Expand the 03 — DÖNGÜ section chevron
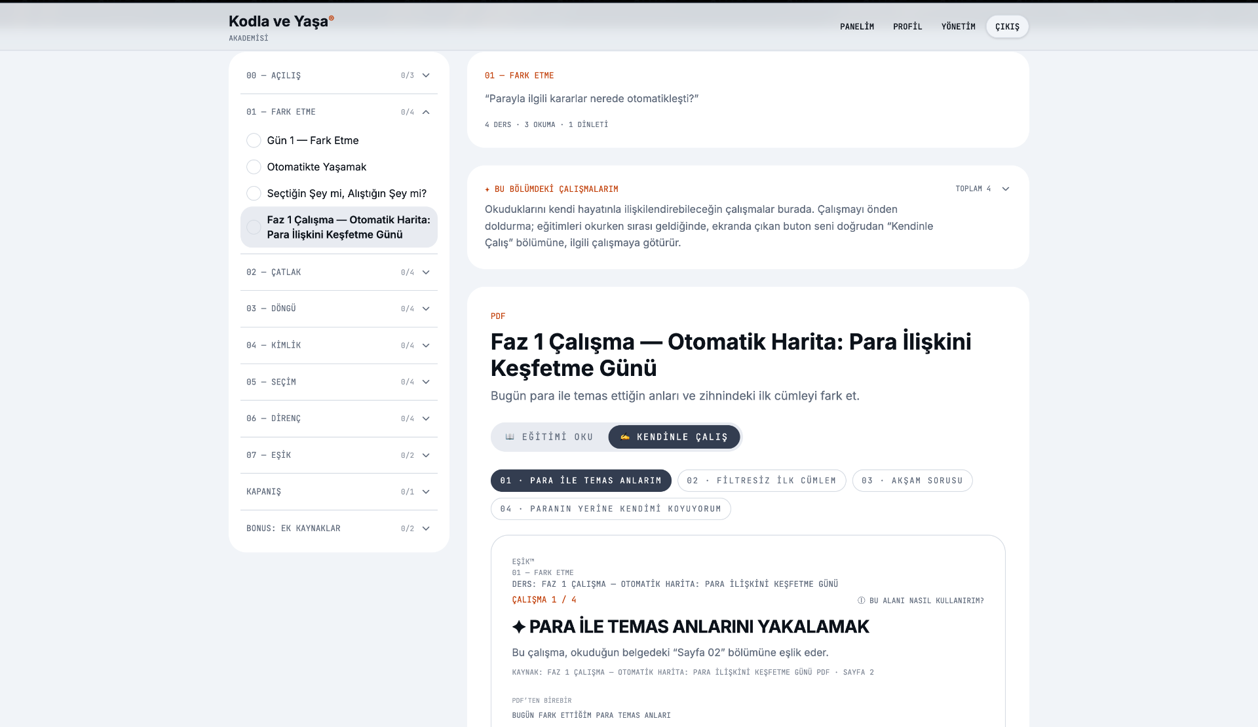Image resolution: width=1258 pixels, height=727 pixels. point(426,308)
